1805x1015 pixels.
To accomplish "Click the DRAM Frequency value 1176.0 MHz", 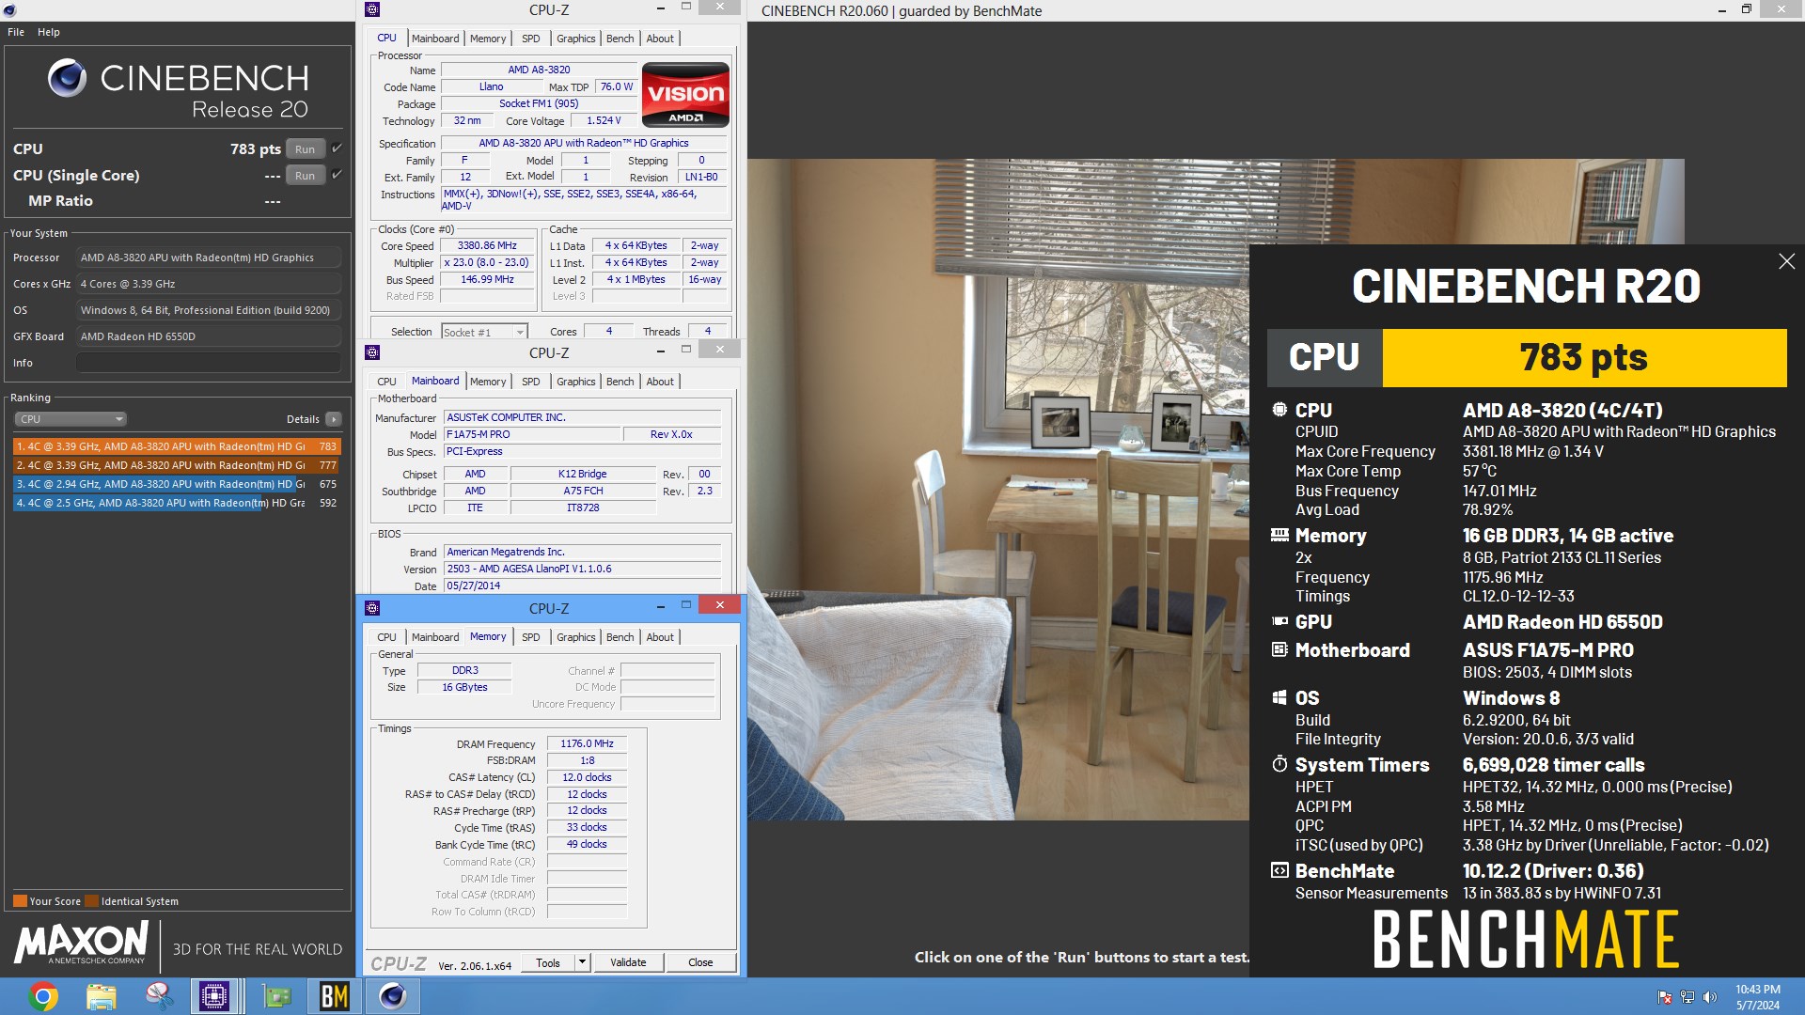I will tap(587, 743).
